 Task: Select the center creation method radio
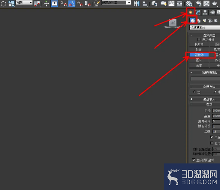[215, 92]
